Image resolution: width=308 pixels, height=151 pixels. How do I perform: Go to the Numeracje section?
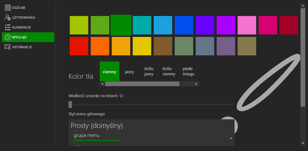pos(28,27)
